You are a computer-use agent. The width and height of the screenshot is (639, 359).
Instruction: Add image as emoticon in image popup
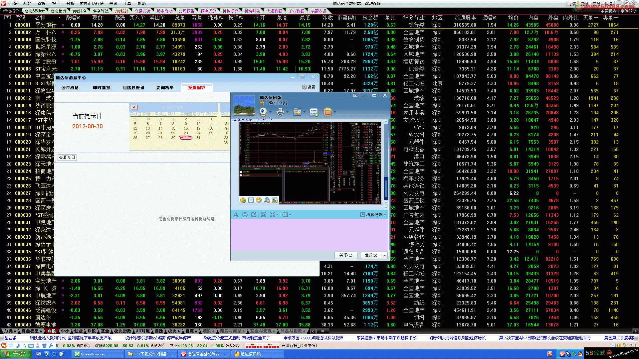pos(243,200)
